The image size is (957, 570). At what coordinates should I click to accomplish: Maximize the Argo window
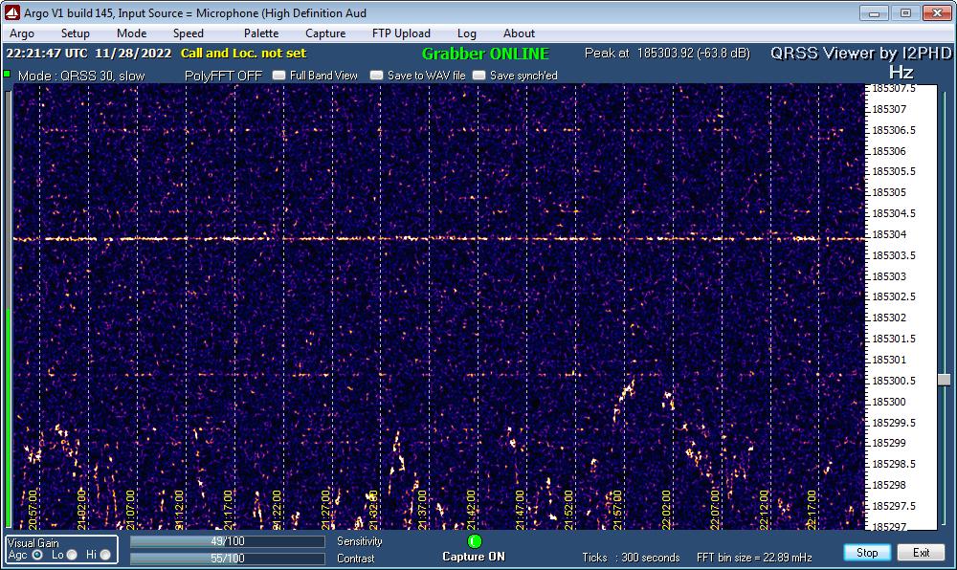point(905,12)
